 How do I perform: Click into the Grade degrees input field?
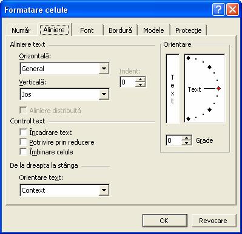click(x=174, y=140)
